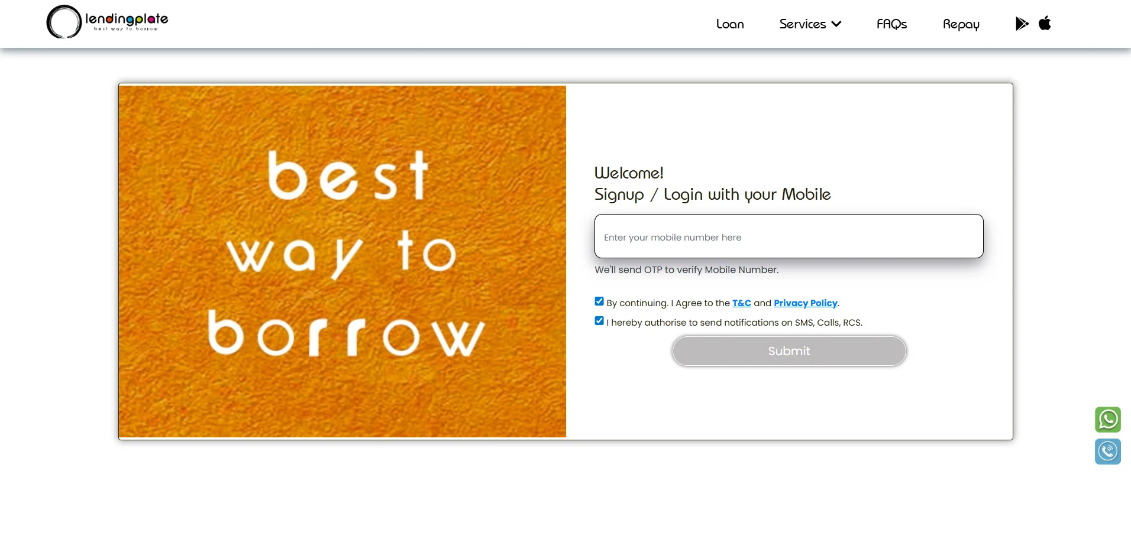
Task: Go to the Loan menu item
Action: click(x=730, y=24)
